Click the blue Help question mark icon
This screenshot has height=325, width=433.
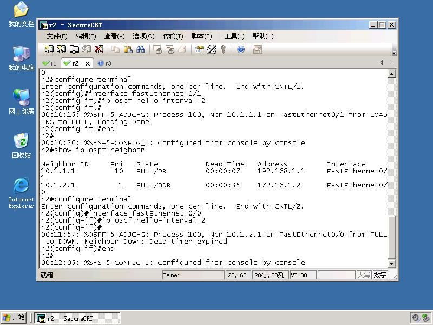point(241,49)
